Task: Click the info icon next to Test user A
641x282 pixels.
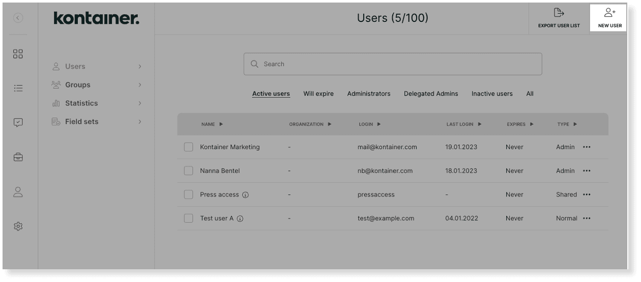Action: [240, 218]
